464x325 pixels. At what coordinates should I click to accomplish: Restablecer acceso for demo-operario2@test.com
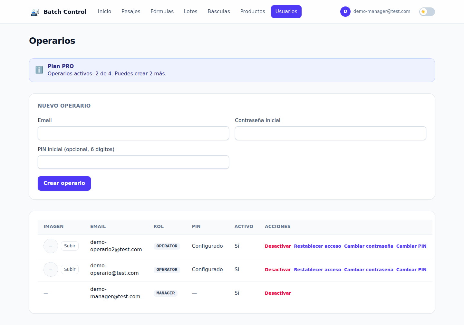(x=317, y=246)
